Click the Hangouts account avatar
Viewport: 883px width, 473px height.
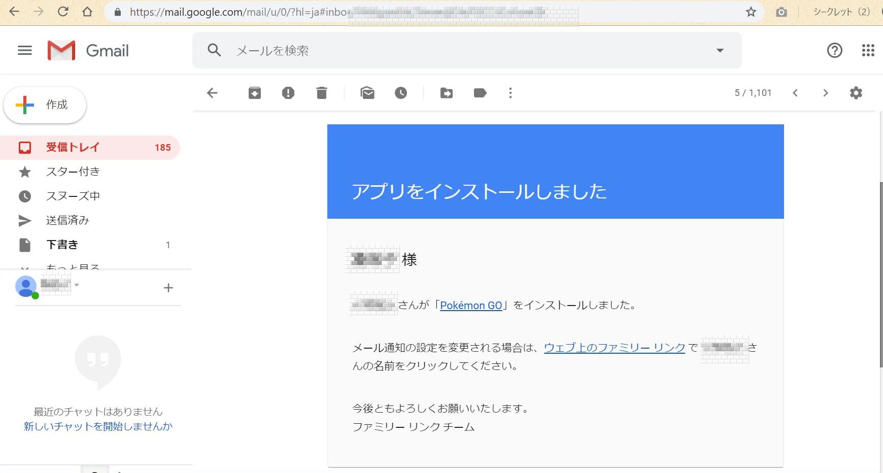26,287
